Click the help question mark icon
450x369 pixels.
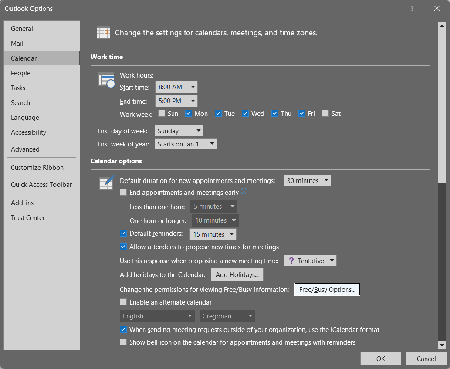[412, 8]
